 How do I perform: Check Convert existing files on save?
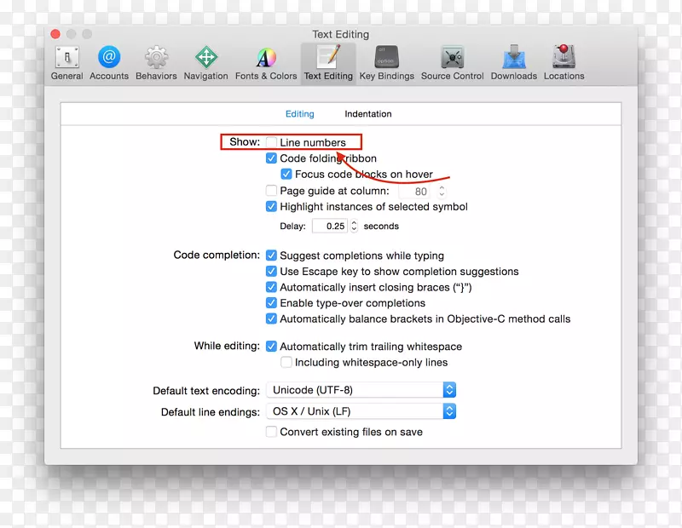coord(271,432)
